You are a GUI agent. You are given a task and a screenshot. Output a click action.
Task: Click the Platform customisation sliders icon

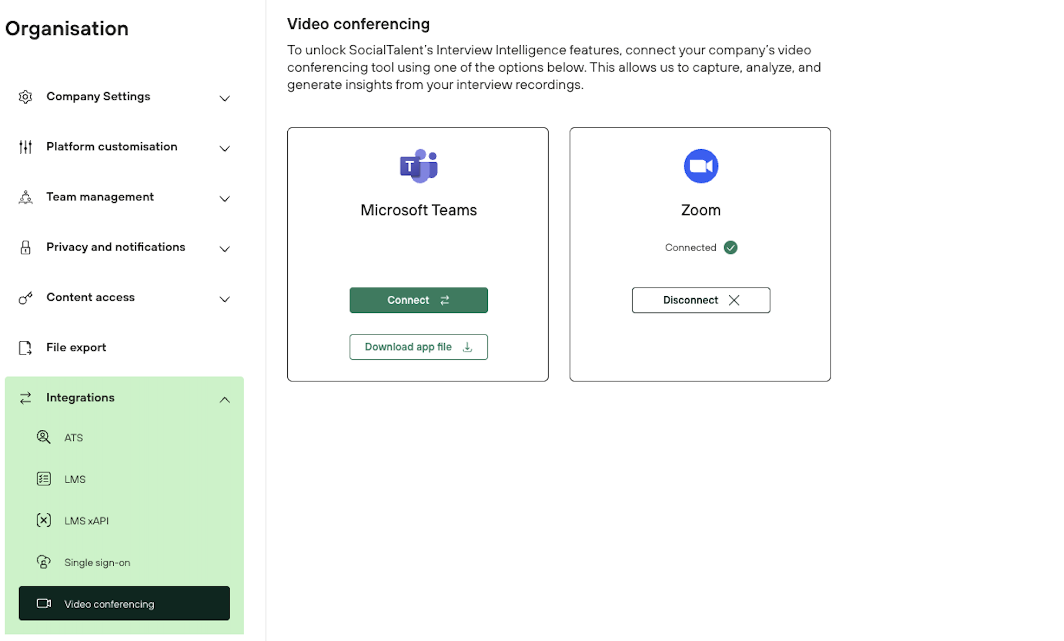pyautogui.click(x=25, y=147)
